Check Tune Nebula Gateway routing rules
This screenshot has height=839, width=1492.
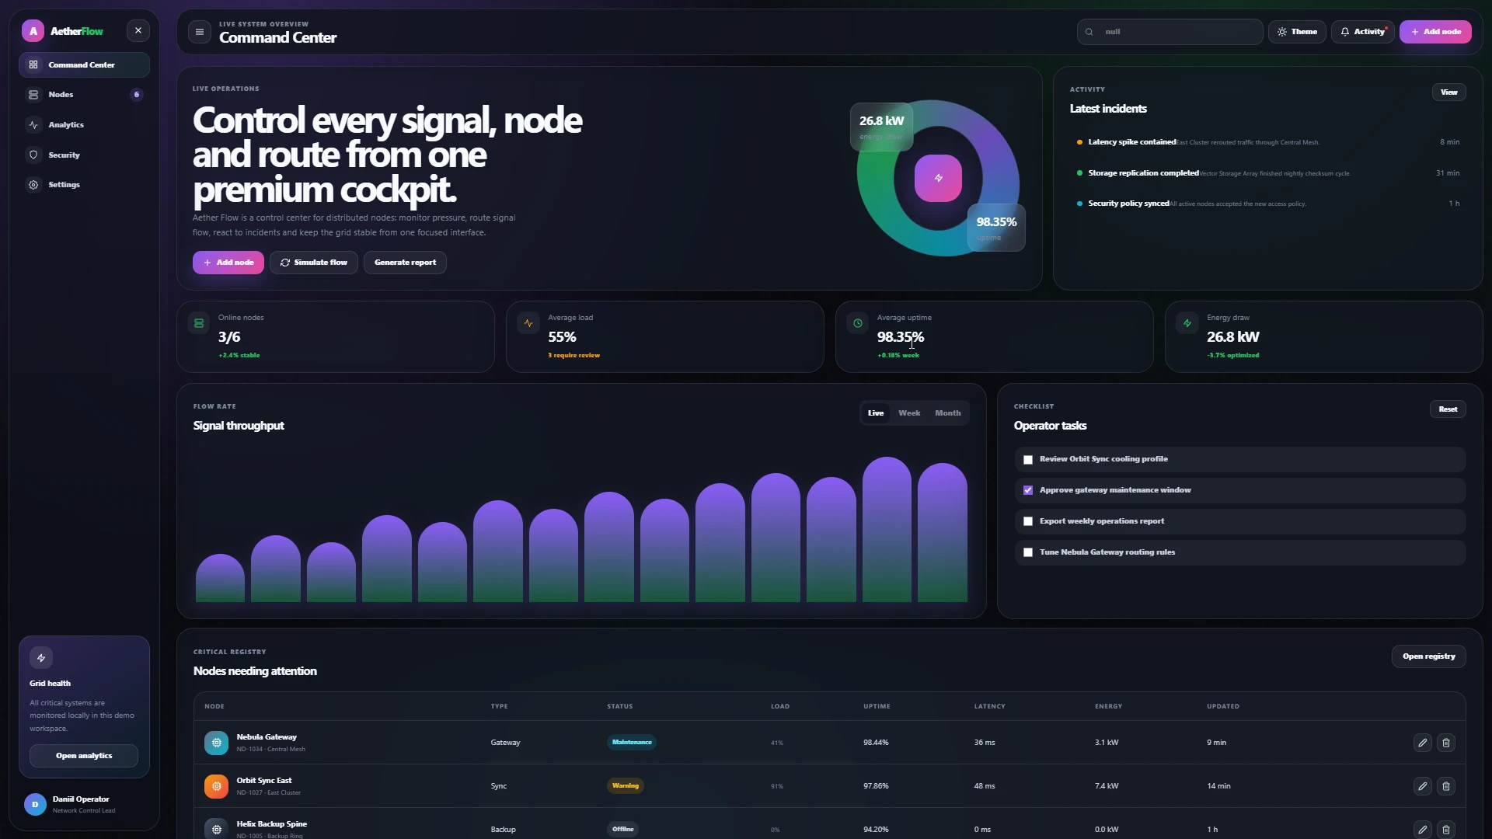coord(1028,552)
